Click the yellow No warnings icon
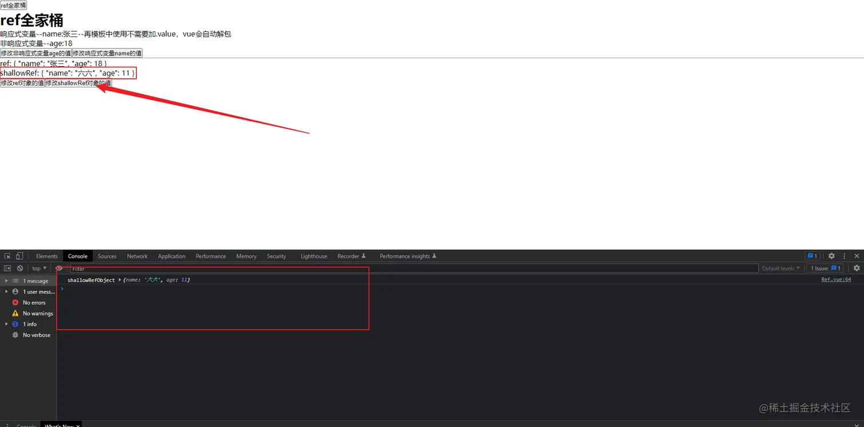Screen dimensions: 864x427 (x=15, y=313)
